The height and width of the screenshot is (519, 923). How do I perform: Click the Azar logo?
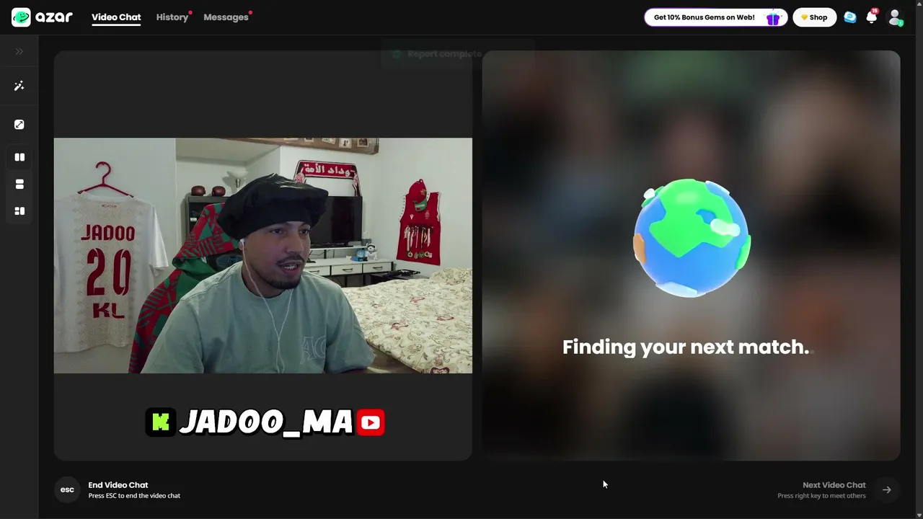tap(42, 17)
